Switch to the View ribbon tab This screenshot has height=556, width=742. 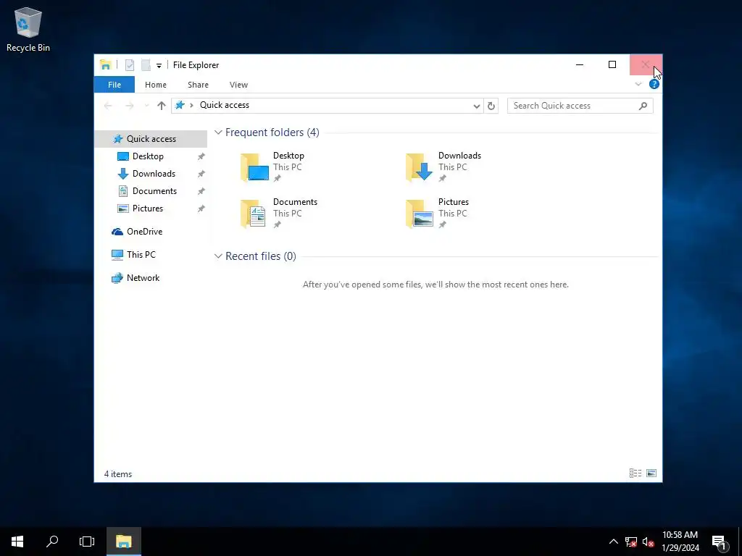[x=238, y=85]
